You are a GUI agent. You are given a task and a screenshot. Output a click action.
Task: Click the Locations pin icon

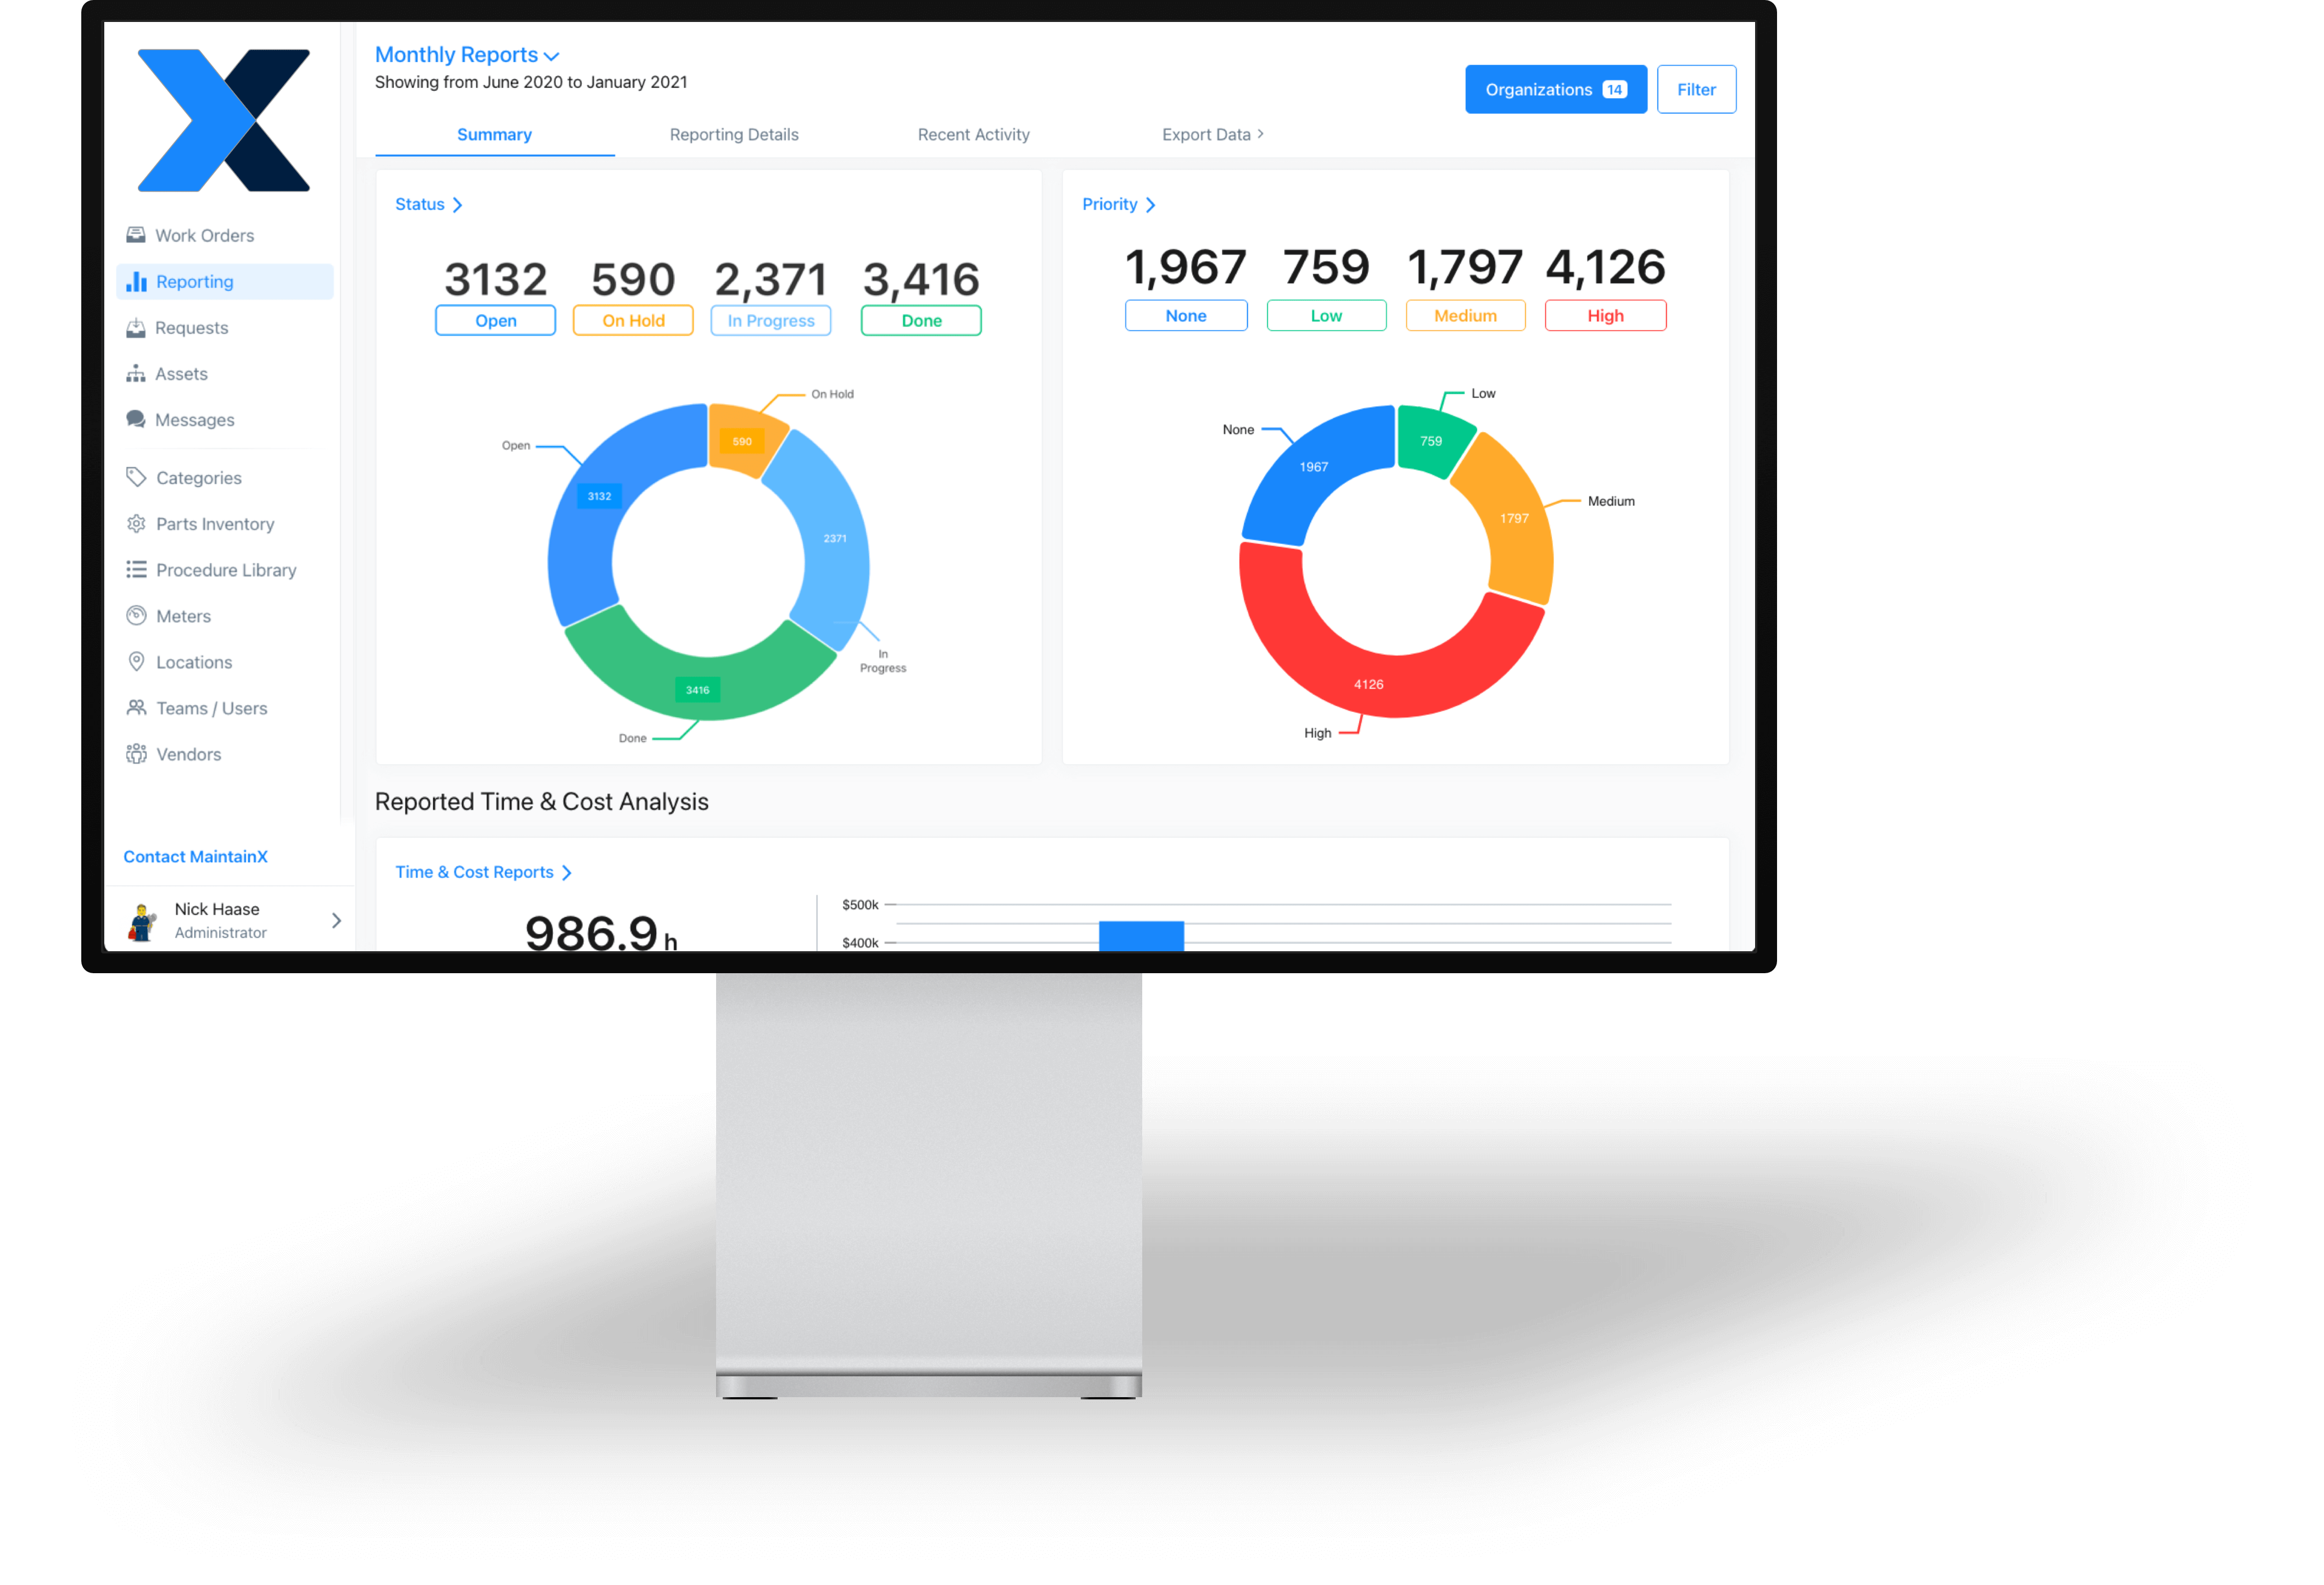136,661
